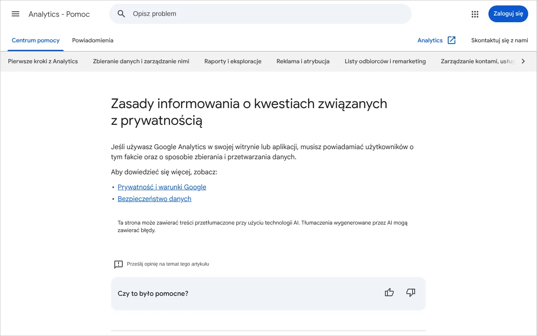Click the thumbs up icon
Viewport: 537px width, 336px height.
[390, 293]
